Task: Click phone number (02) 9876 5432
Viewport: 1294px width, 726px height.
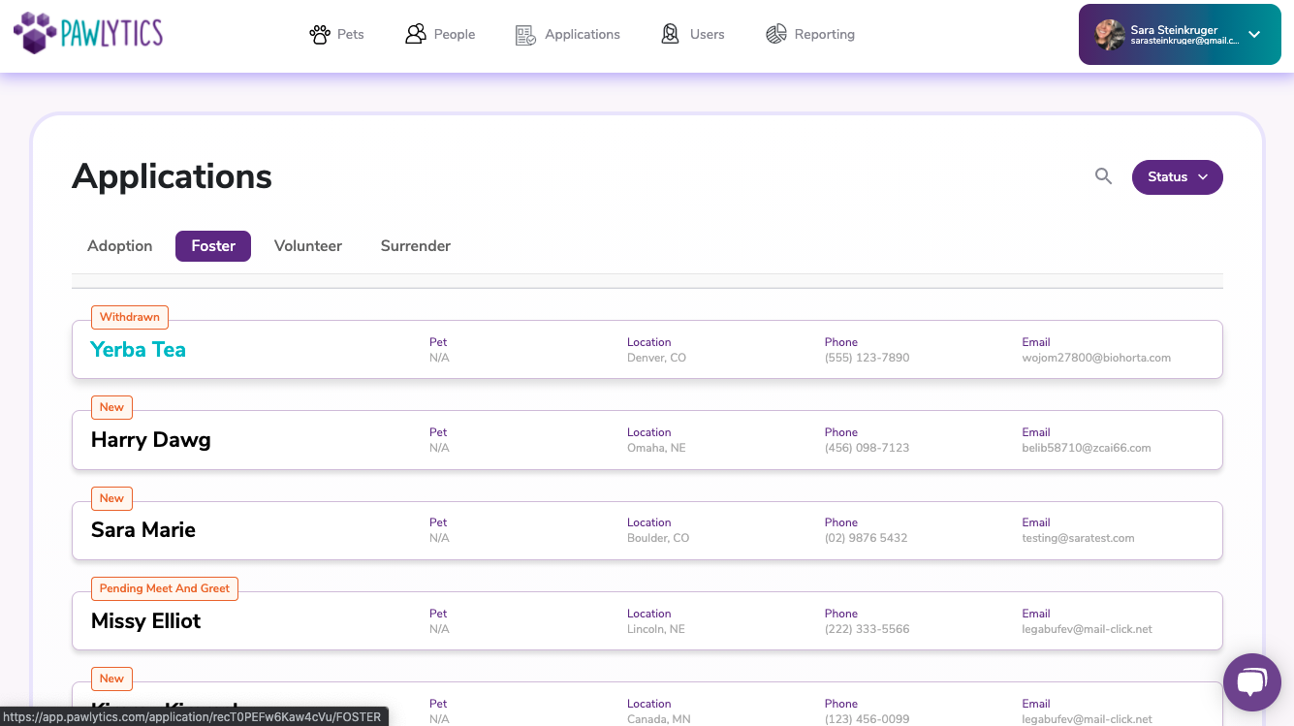Action: pos(866,538)
